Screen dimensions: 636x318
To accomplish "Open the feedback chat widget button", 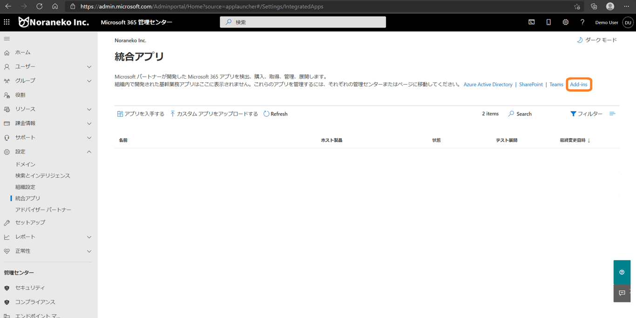I will click(622, 293).
